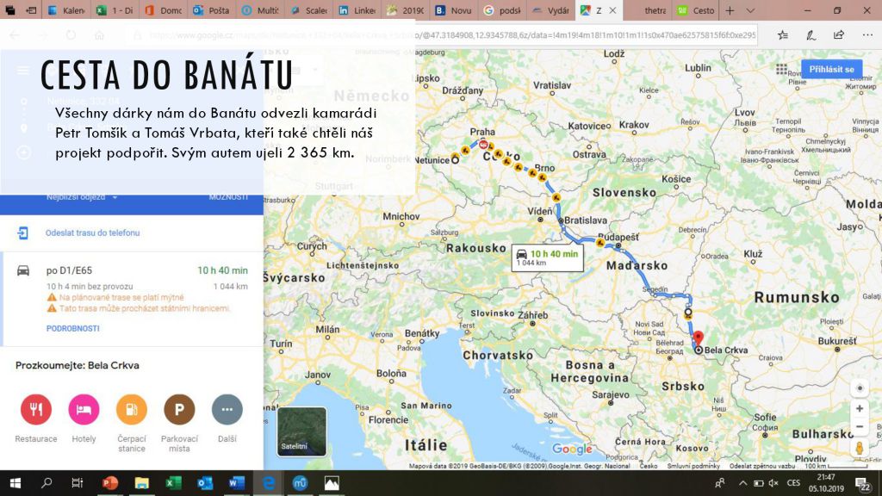Center map on my location
Image resolution: width=882 pixels, height=496 pixels.
(860, 388)
